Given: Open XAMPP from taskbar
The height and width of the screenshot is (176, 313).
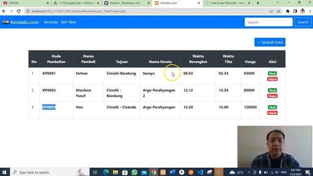Looking at the screenshot, I should [x=163, y=172].
